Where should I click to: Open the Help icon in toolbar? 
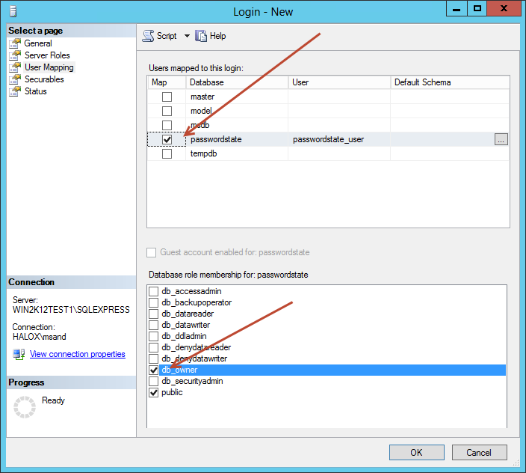[x=201, y=36]
